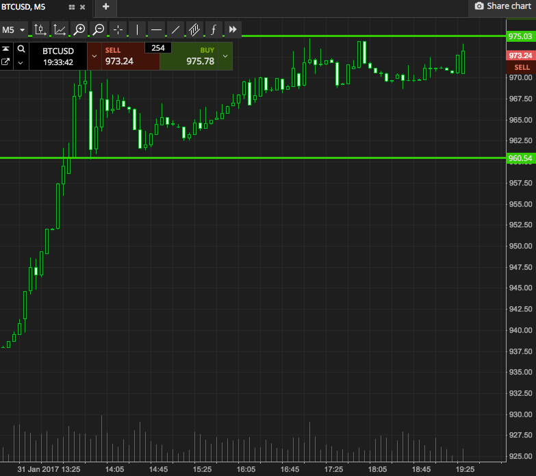Screen dimensions: 536x476
Task: Activate the crosshair cursor tool
Action: pyautogui.click(x=118, y=29)
